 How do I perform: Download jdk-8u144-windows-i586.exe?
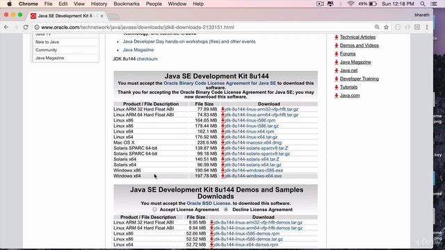(254, 170)
